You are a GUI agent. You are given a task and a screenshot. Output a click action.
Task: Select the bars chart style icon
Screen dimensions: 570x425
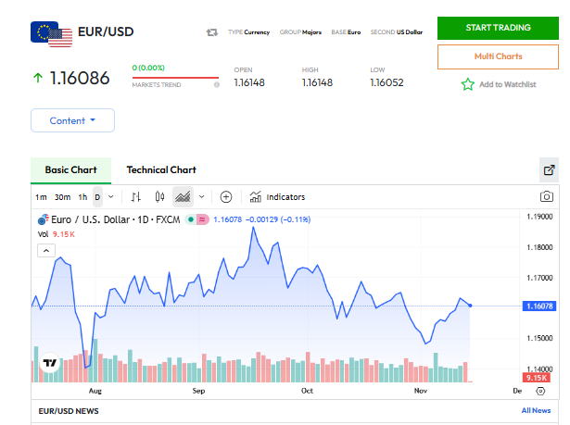coord(136,196)
